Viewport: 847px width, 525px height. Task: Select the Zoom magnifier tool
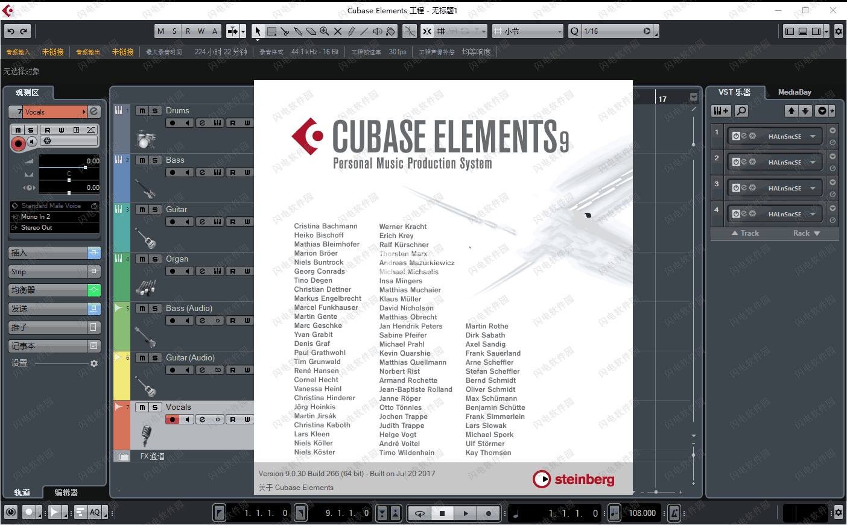point(325,31)
